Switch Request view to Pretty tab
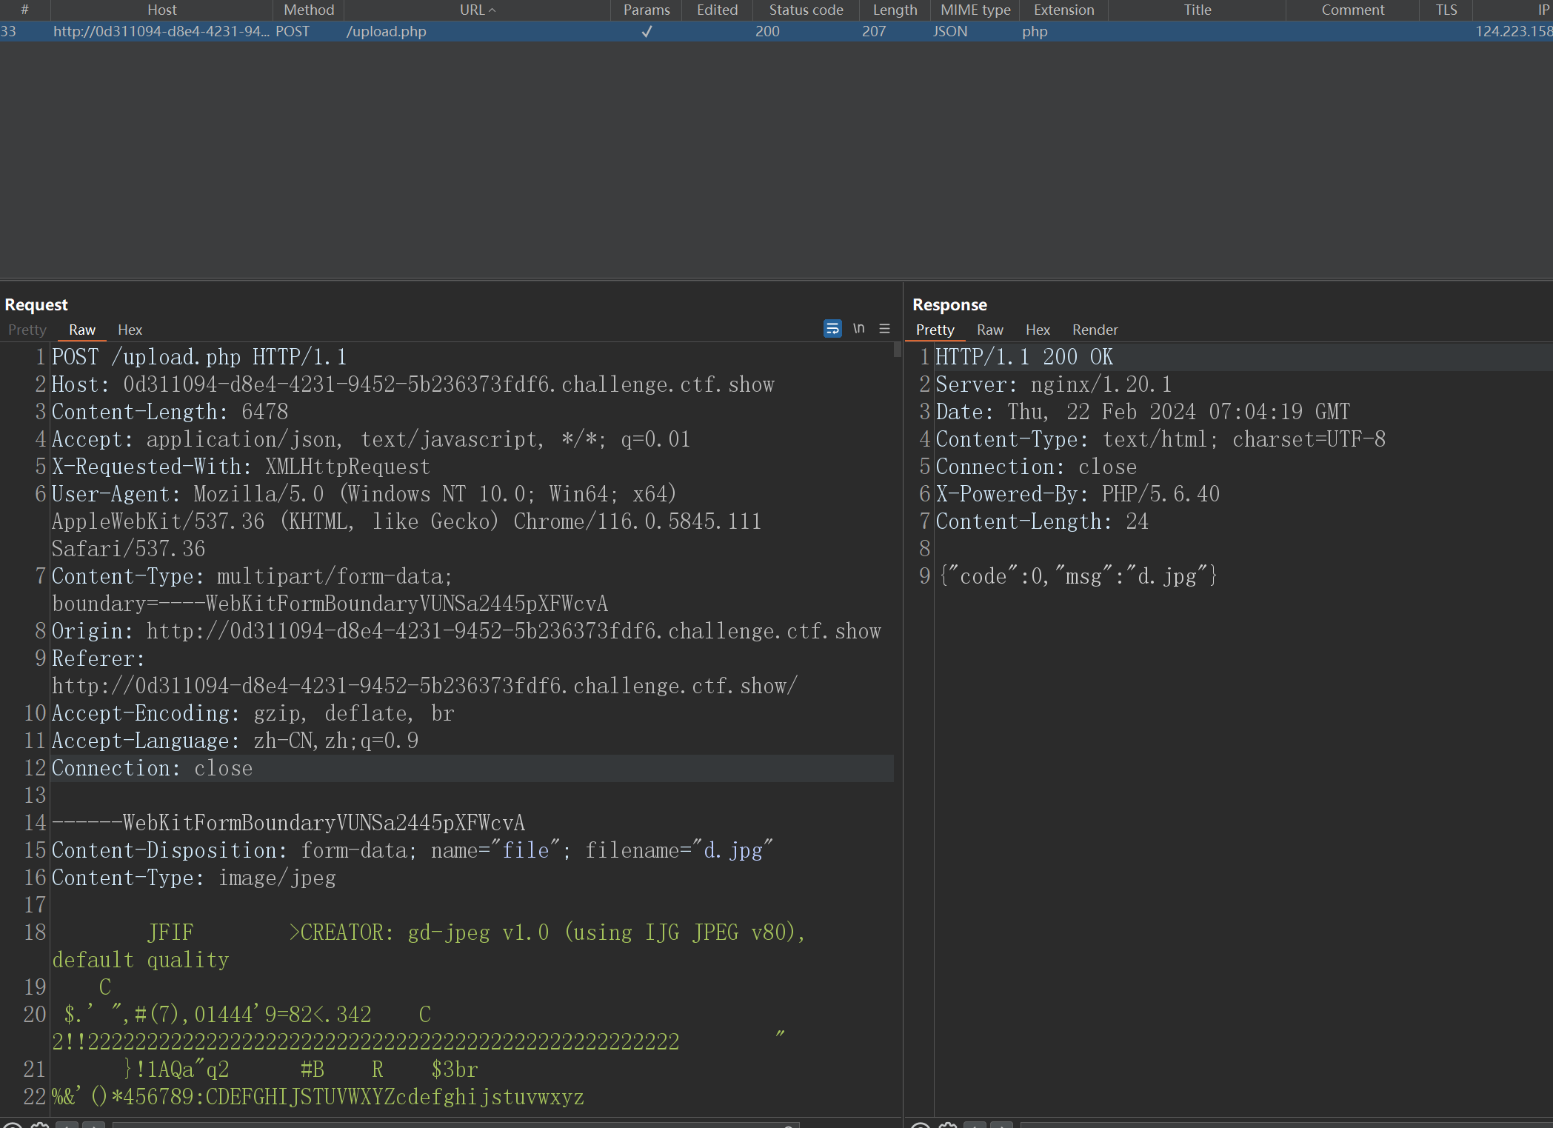The width and height of the screenshot is (1553, 1128). tap(27, 330)
